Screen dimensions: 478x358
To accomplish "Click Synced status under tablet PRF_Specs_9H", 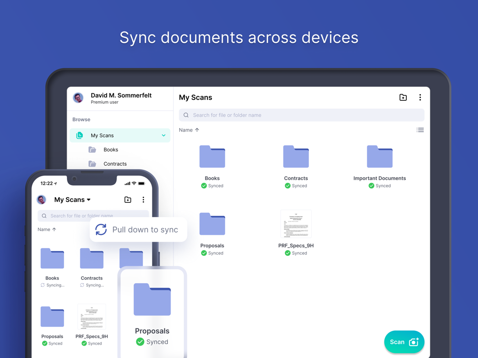I will (296, 253).
